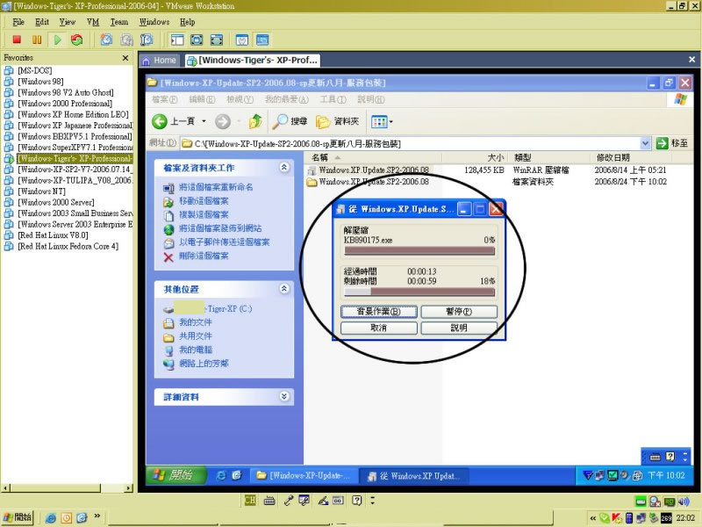This screenshot has width=702, height=527.
Task: Expand the host quick launch overflow chevron
Action: (x=97, y=516)
